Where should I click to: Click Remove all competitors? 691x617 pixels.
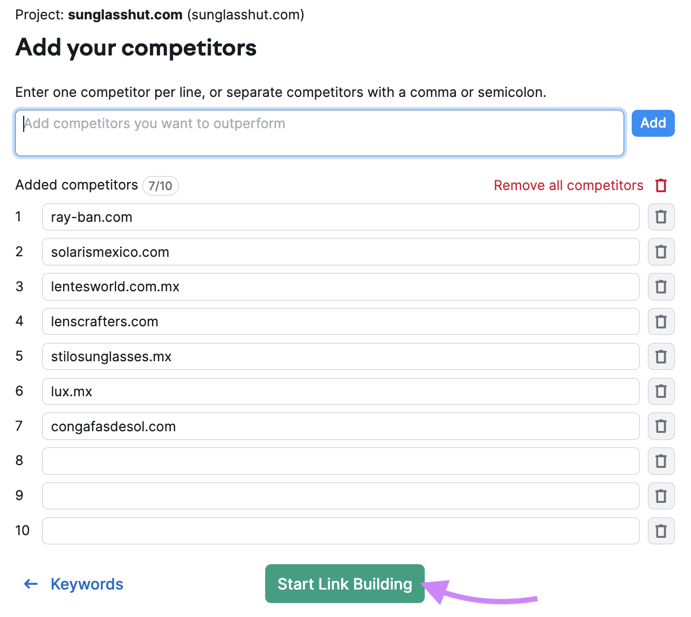tap(568, 185)
